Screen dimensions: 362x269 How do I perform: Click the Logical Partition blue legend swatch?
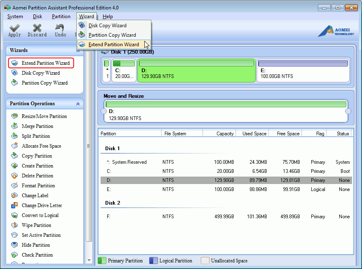click(153, 260)
